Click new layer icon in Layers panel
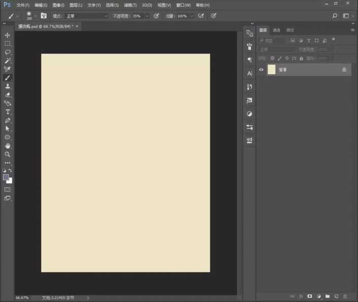The image size is (358, 302). (336, 296)
